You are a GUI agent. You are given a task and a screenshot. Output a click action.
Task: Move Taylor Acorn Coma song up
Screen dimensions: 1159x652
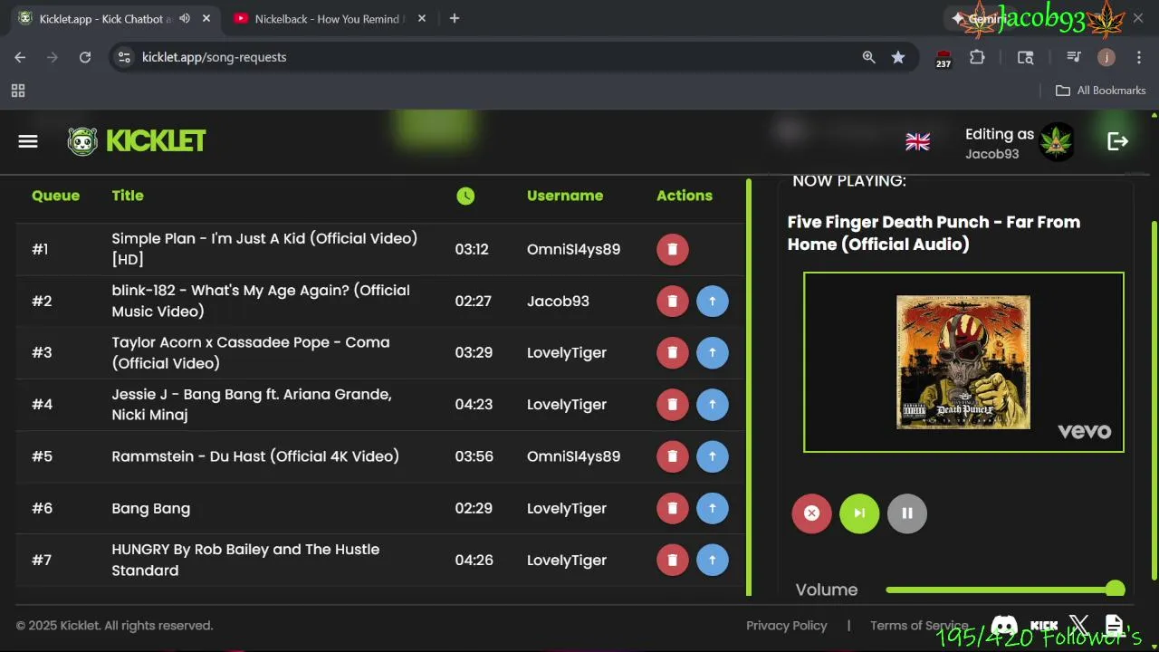tap(713, 352)
